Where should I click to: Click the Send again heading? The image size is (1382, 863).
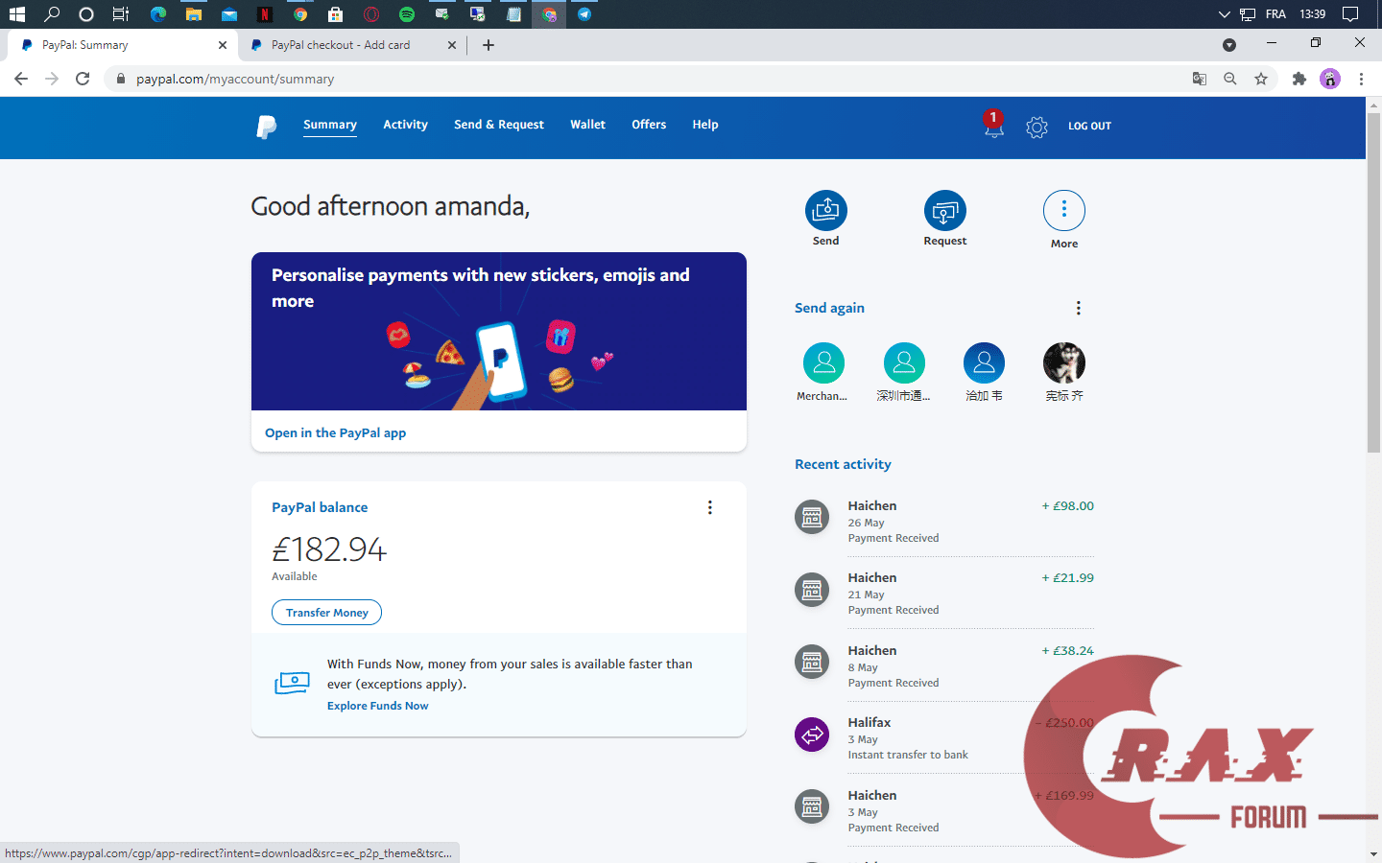click(829, 308)
